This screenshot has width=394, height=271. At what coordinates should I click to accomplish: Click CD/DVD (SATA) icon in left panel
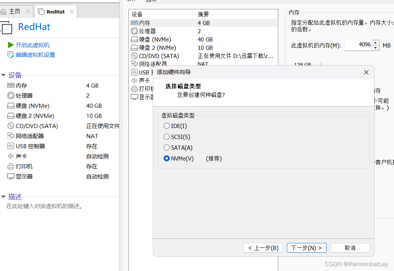11,126
